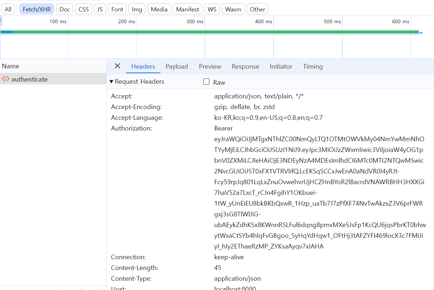Filter requests by Other type
The image size is (434, 290).
point(257,9)
